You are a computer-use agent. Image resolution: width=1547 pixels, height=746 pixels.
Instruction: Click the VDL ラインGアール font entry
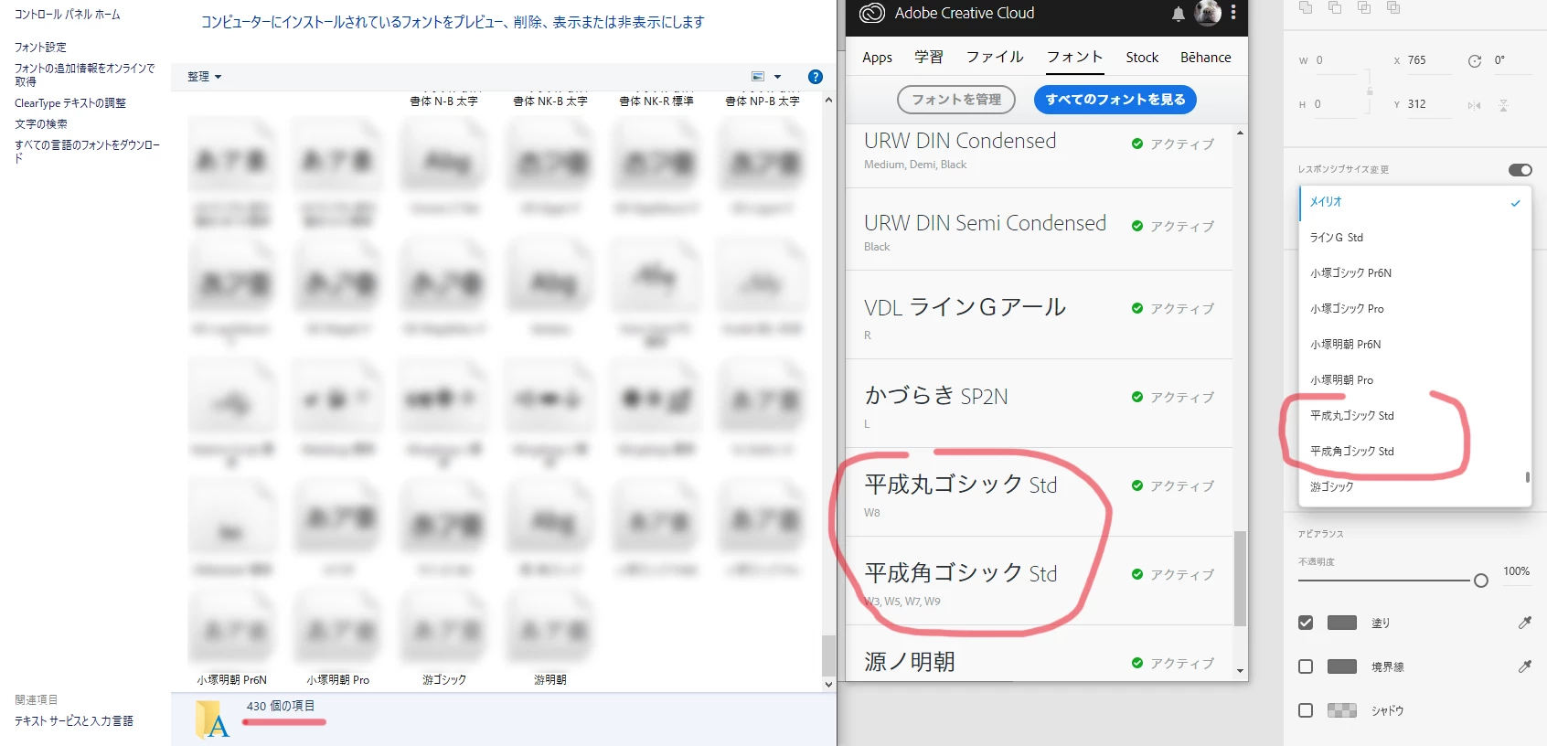(x=1039, y=314)
